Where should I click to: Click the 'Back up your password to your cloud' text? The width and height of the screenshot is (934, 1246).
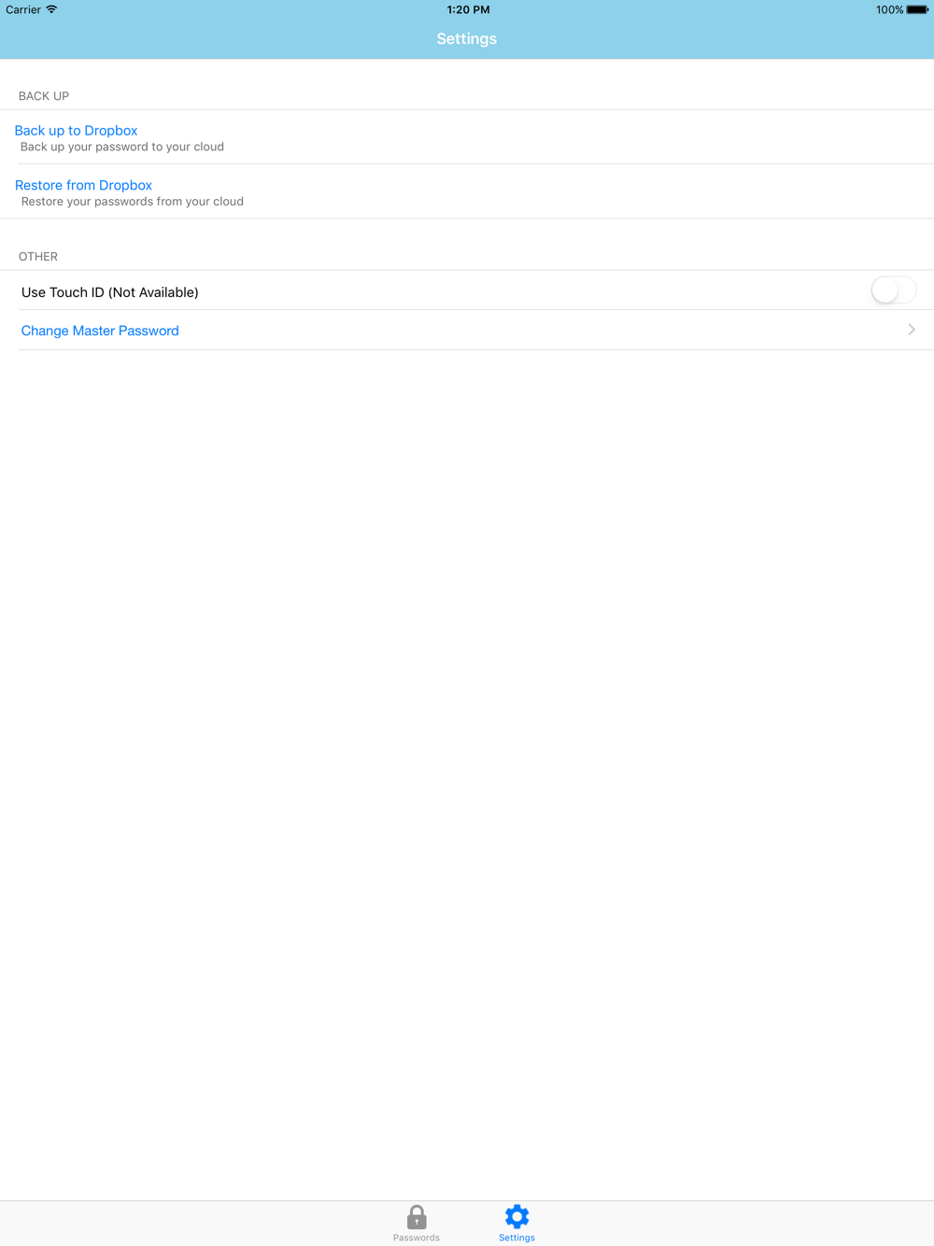(122, 147)
